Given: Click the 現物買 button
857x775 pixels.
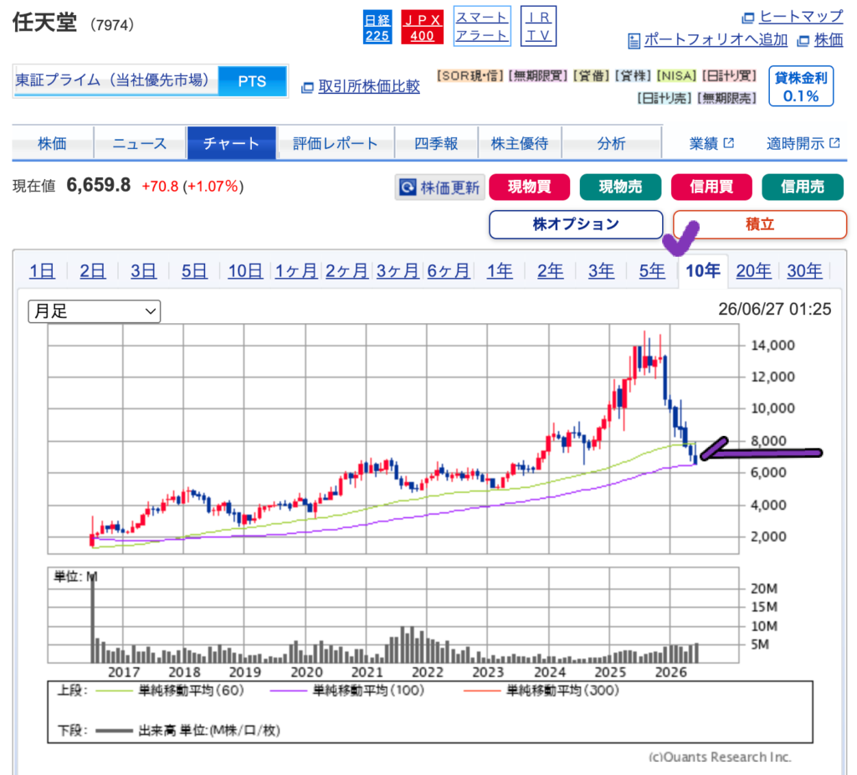Looking at the screenshot, I should pyautogui.click(x=529, y=187).
